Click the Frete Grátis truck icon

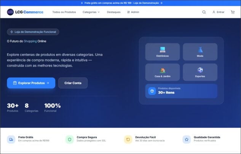[x=11, y=139]
